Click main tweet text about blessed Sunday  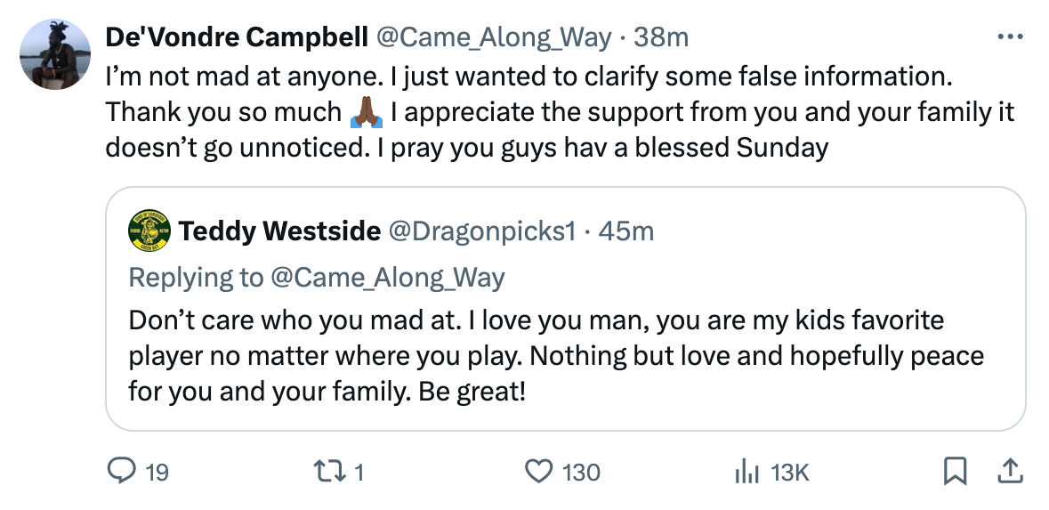[559, 112]
